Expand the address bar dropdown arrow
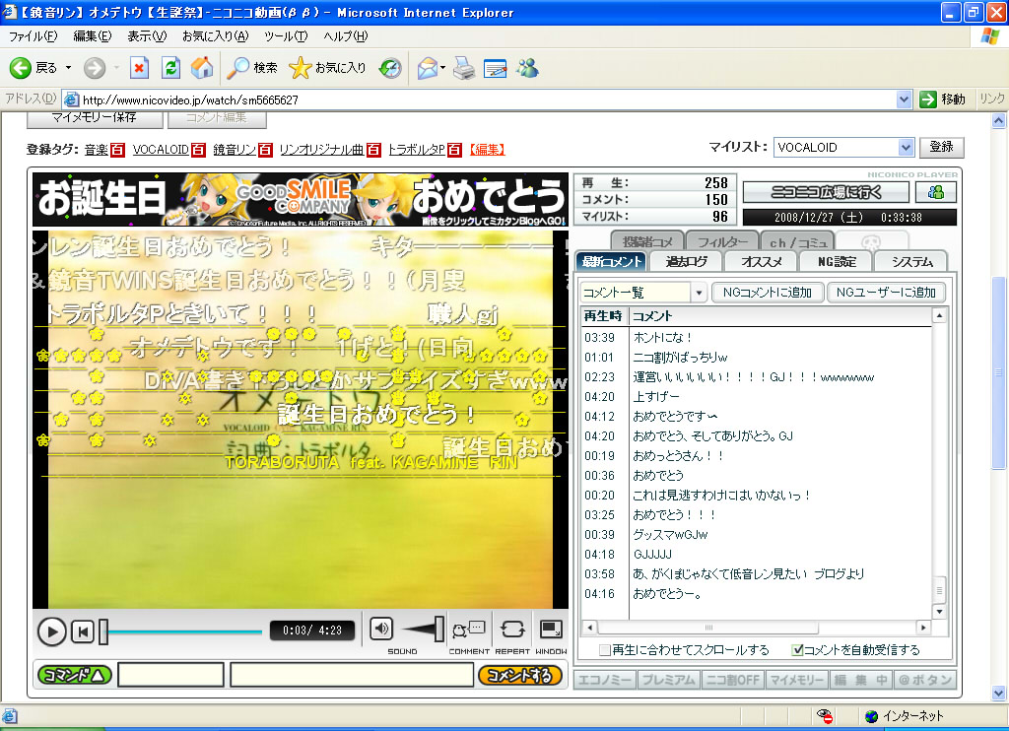The width and height of the screenshot is (1009, 731). point(904,100)
